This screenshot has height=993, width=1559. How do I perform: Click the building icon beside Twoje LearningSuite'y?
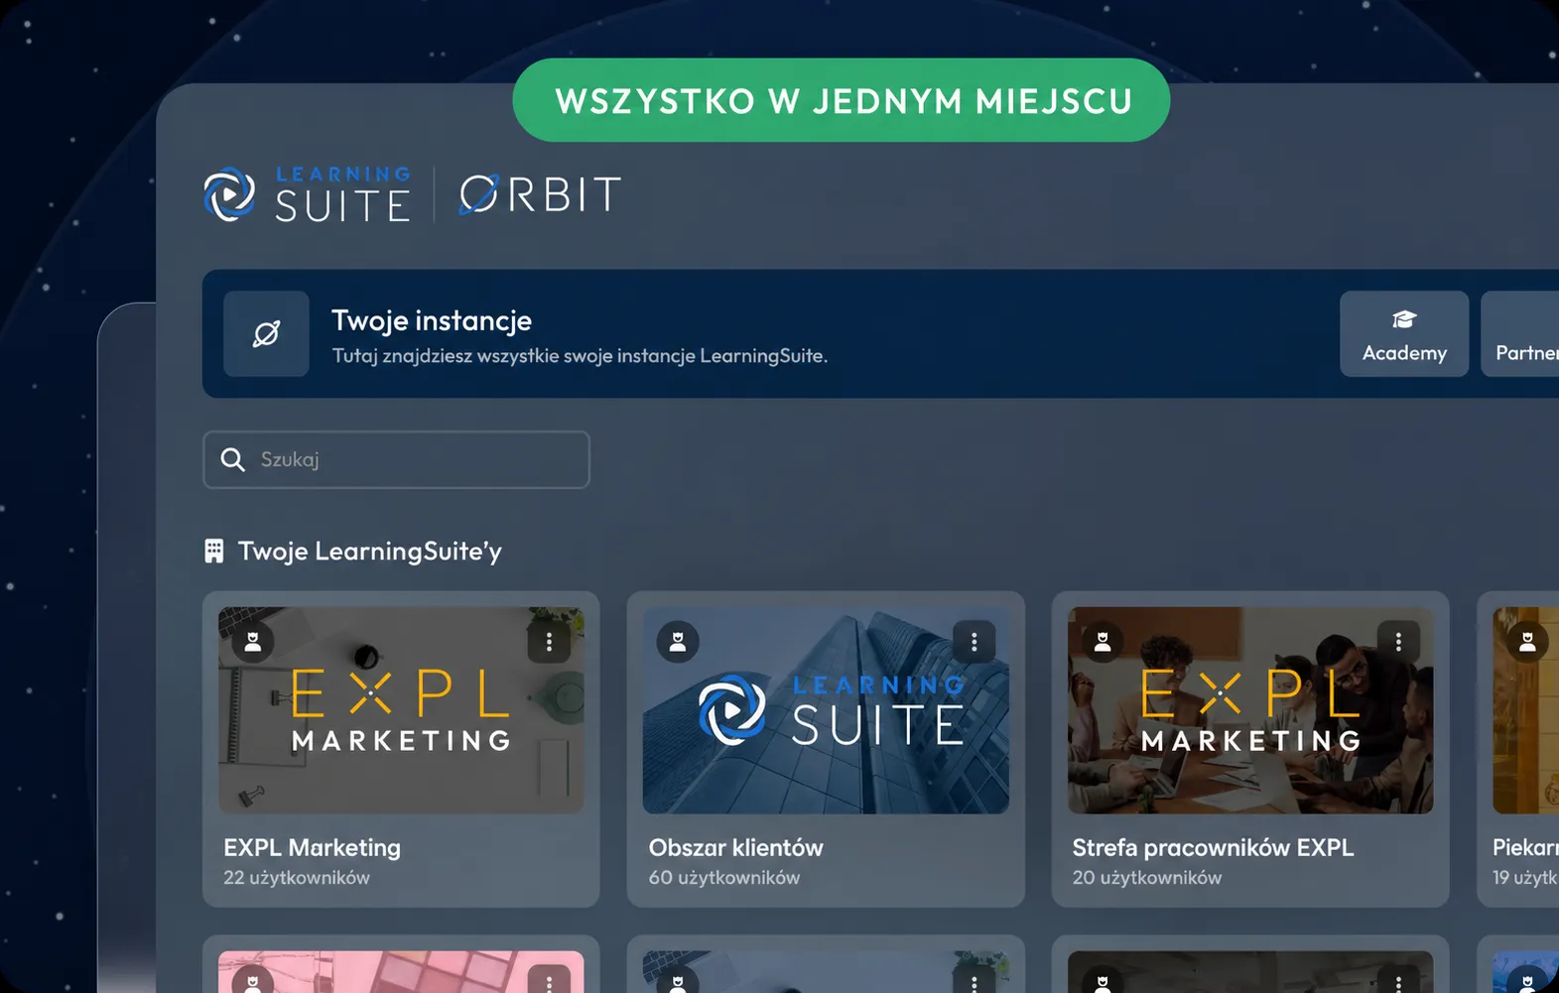pos(213,551)
